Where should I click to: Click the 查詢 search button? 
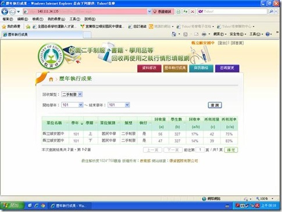click(x=215, y=105)
